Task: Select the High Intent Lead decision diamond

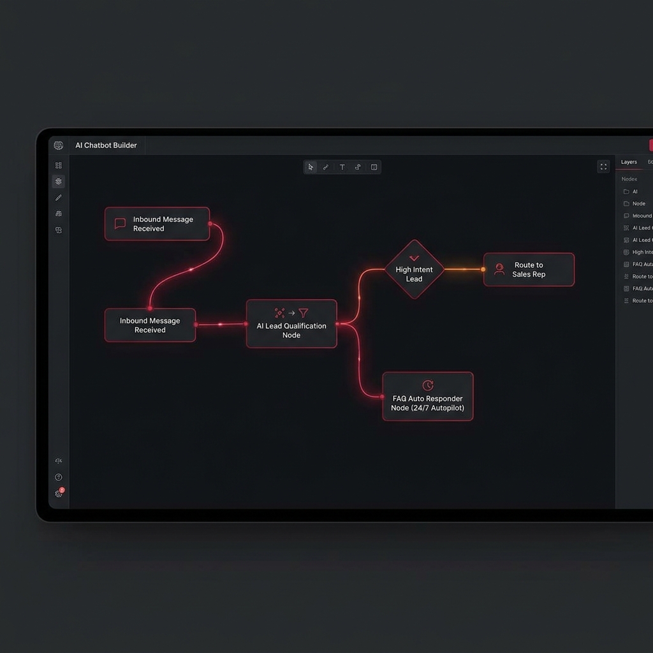Action: coord(414,269)
